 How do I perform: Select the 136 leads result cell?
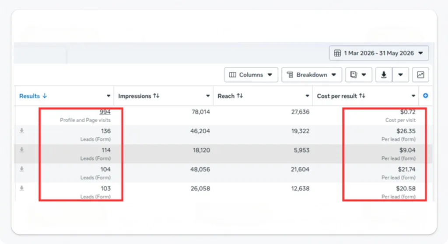pos(105,131)
